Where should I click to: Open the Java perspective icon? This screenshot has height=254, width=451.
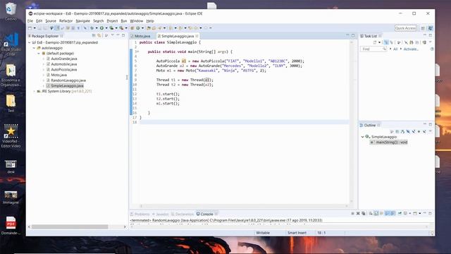click(431, 28)
